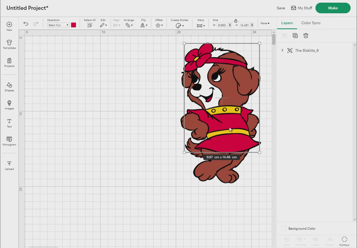Click the canvas scroll up arrow
Screen dimensions: 357x248
pos(274,32)
